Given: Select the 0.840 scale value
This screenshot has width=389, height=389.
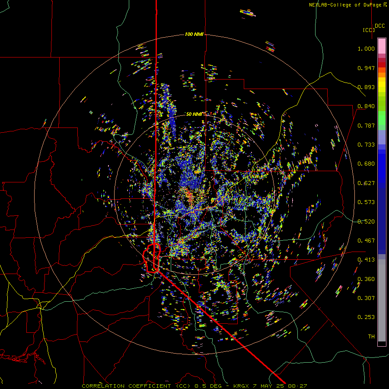Looking at the screenshot, I should tap(366, 106).
